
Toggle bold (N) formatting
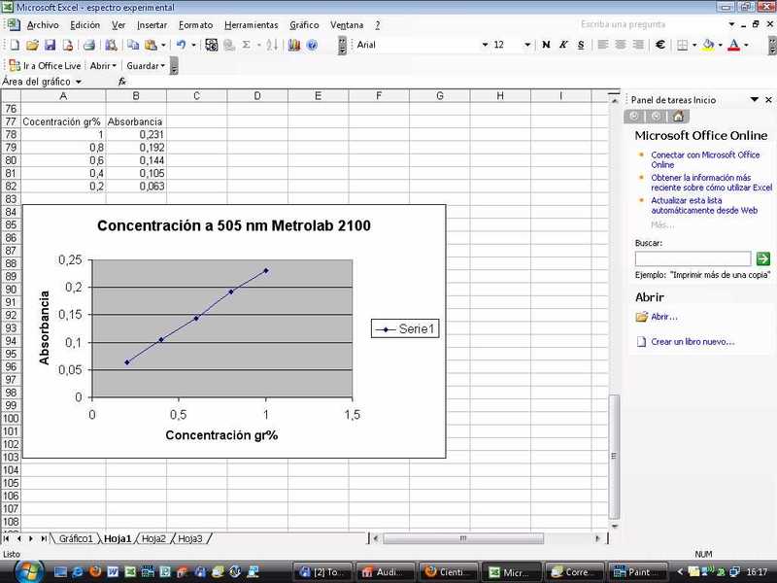click(546, 45)
